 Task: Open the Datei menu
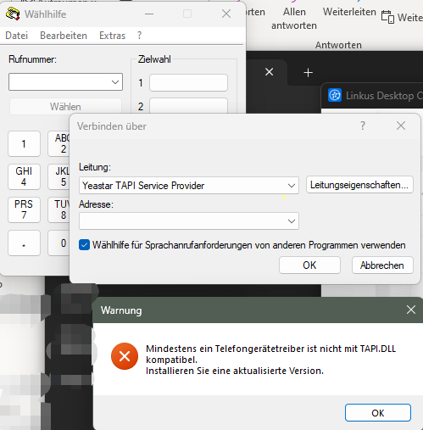17,36
